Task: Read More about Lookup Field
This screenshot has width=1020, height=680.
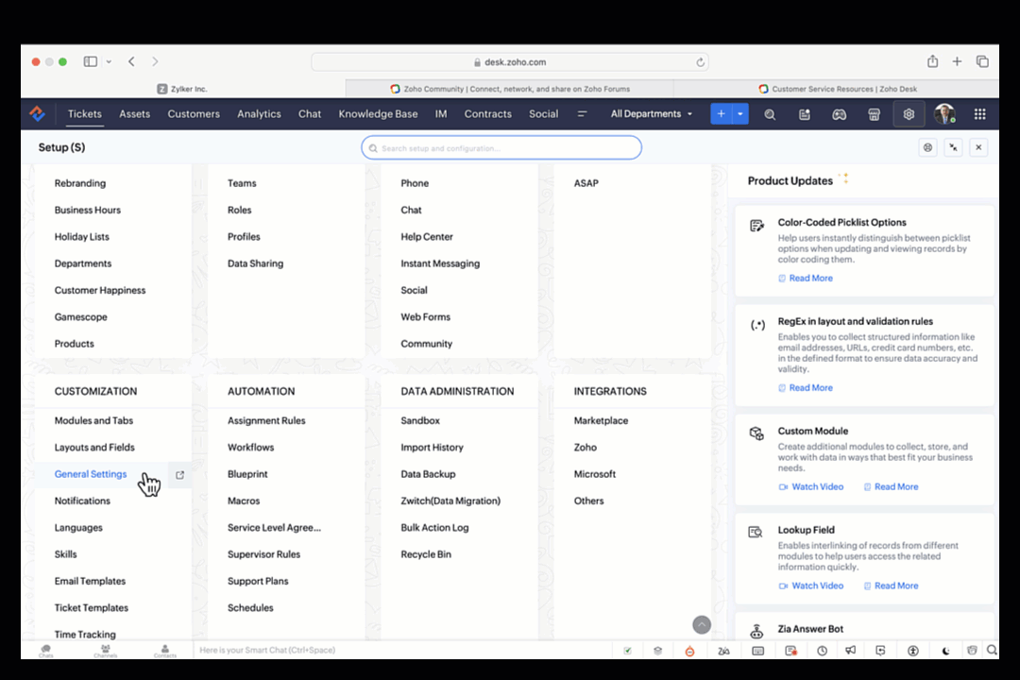Action: pos(892,586)
